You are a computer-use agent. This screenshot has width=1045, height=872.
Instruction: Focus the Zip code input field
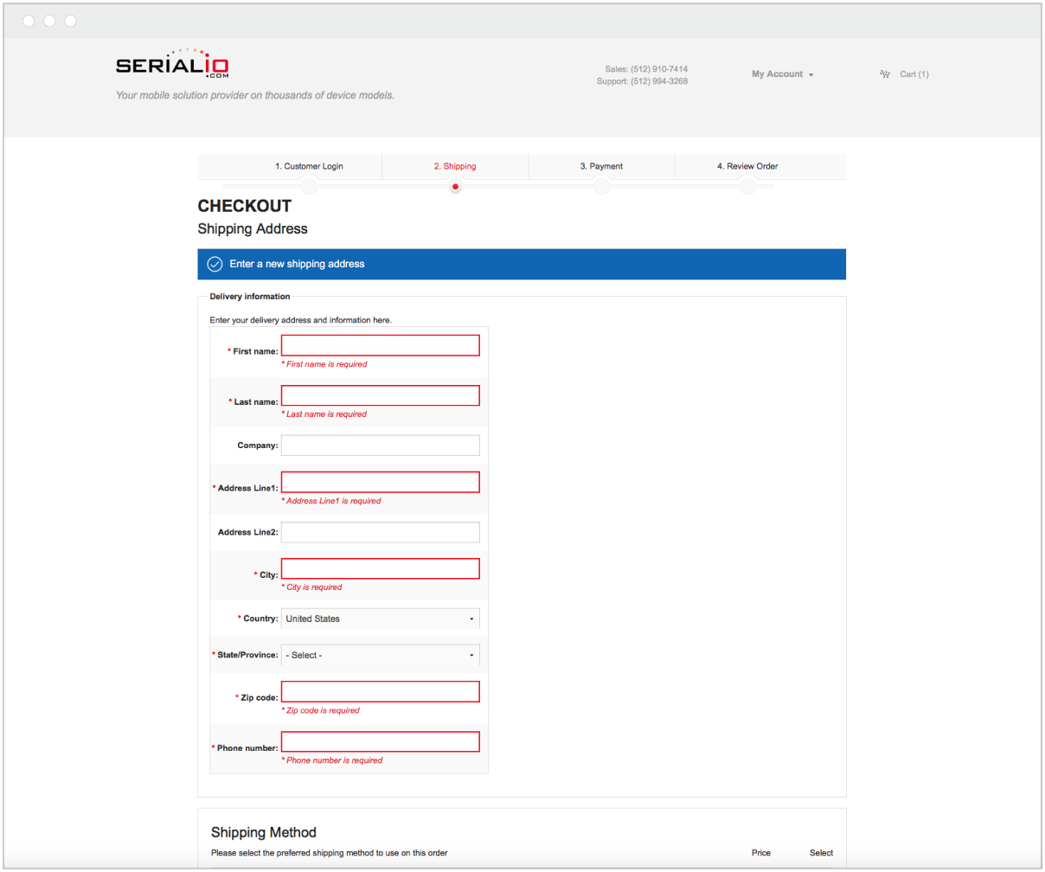[380, 691]
